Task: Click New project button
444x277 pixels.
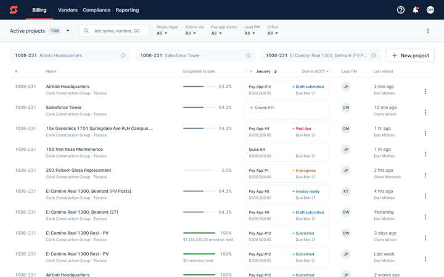Action: coord(410,55)
